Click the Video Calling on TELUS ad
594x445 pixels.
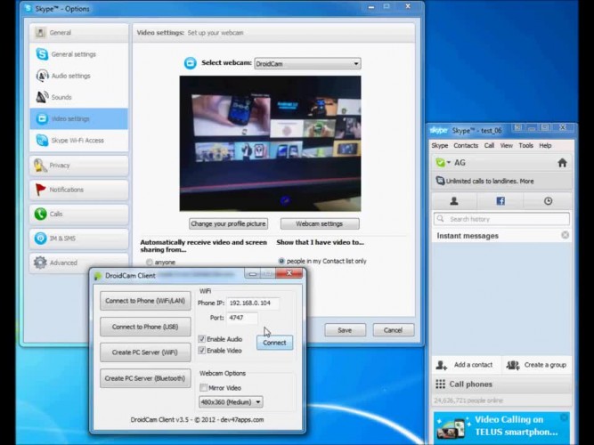(501, 427)
